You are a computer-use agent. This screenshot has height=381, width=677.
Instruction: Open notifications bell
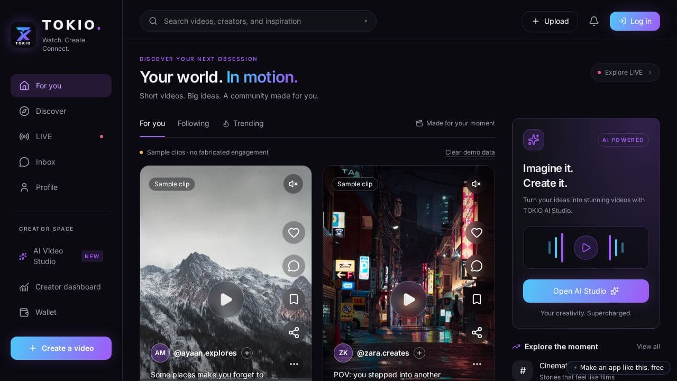[594, 21]
